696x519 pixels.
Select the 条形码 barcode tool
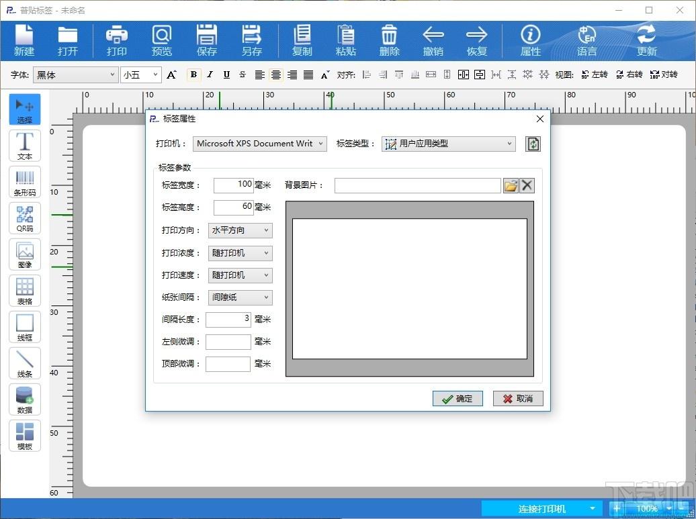tap(25, 182)
